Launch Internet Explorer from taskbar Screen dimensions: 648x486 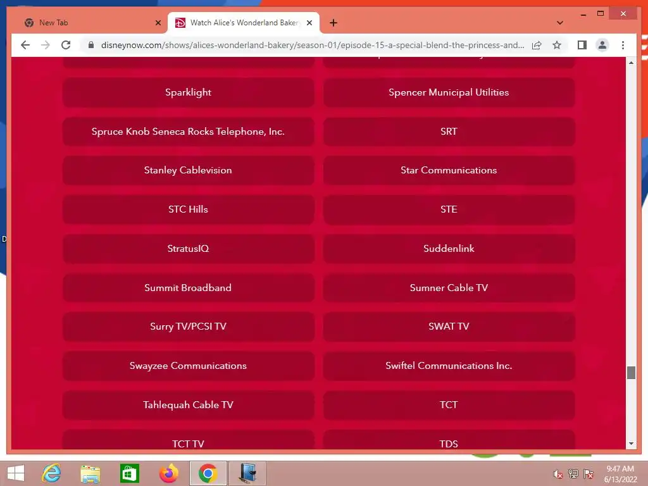51,473
